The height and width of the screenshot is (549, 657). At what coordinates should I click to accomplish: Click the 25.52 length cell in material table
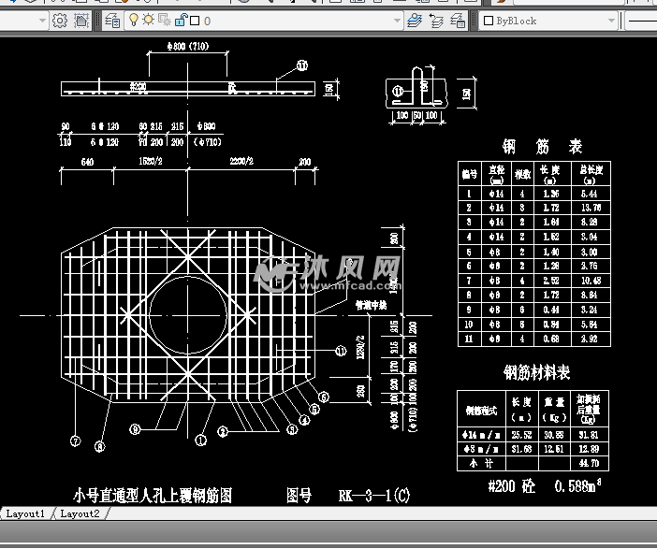521,435
